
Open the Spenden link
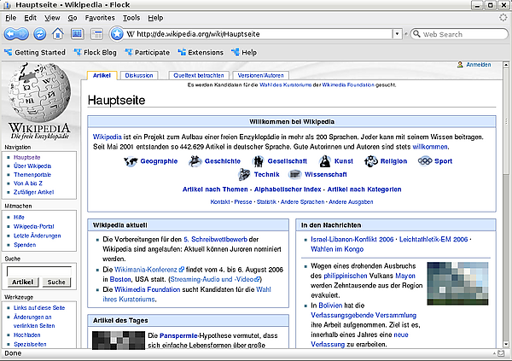[x=25, y=245]
